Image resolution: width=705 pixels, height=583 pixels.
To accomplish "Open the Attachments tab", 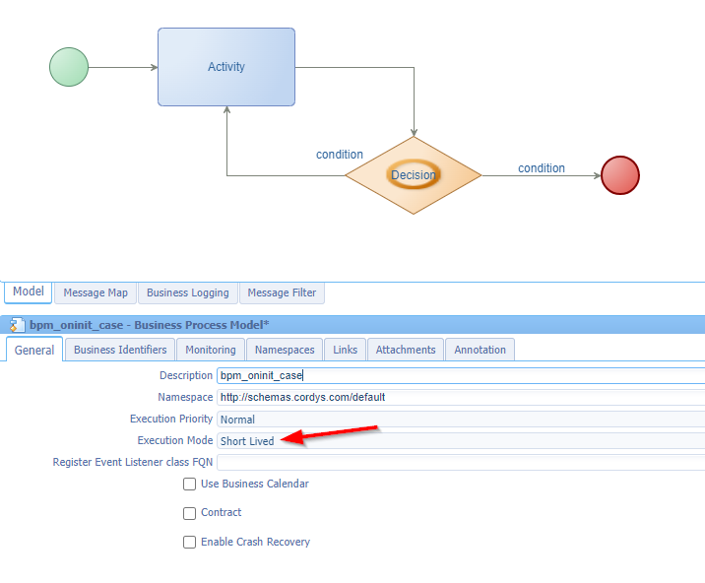I will 405,350.
